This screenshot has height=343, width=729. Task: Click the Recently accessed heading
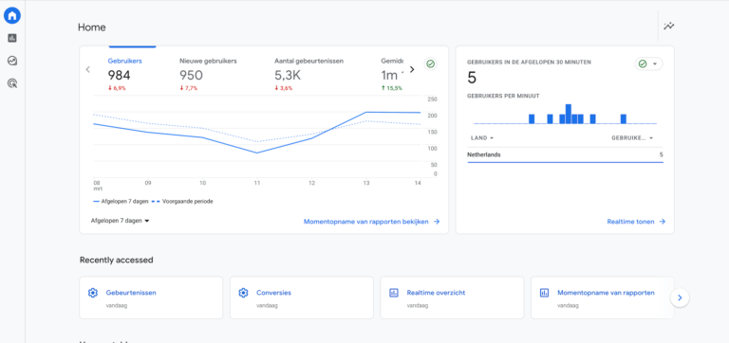(116, 260)
